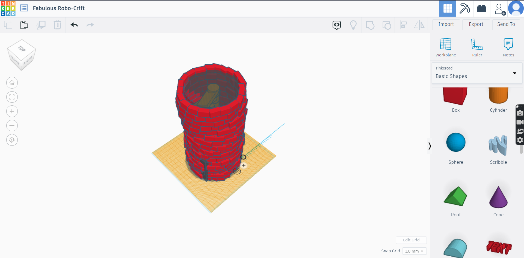Toggle orthographic/perspective view cube icon
Image resolution: width=524 pixels, height=258 pixels.
[x=12, y=140]
